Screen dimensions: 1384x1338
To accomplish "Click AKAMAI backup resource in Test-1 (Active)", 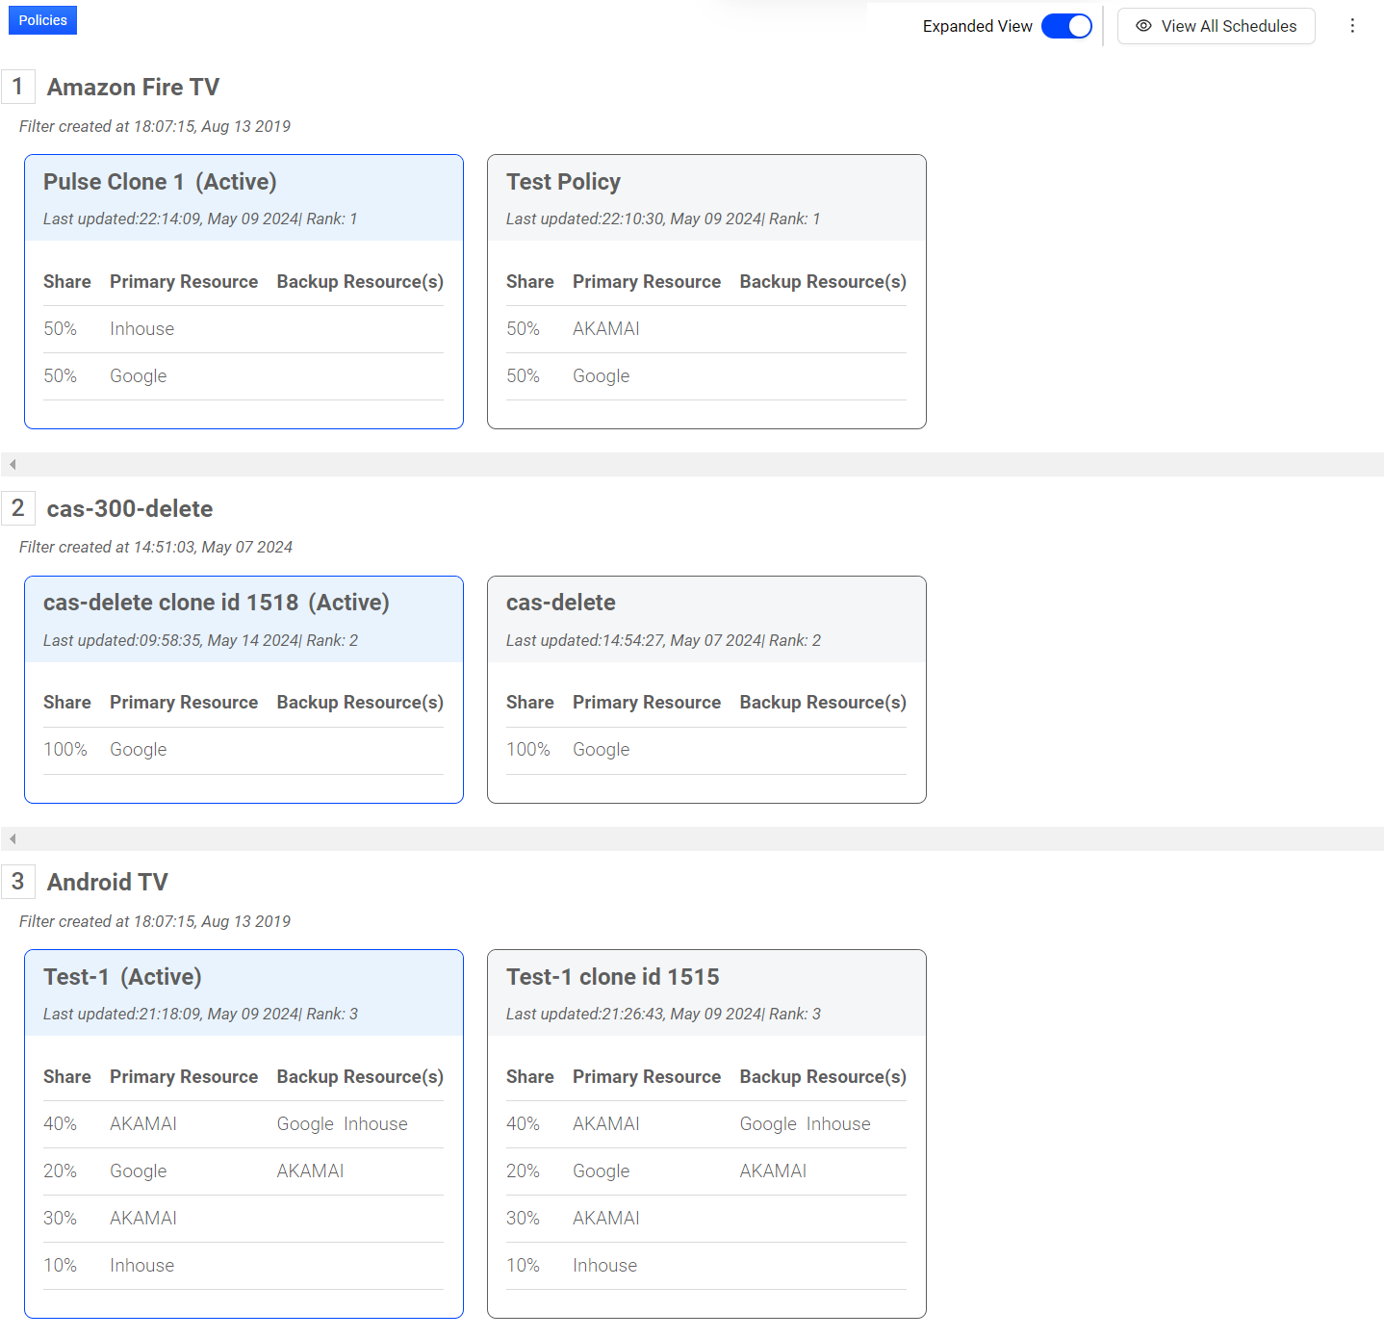I will (311, 1171).
